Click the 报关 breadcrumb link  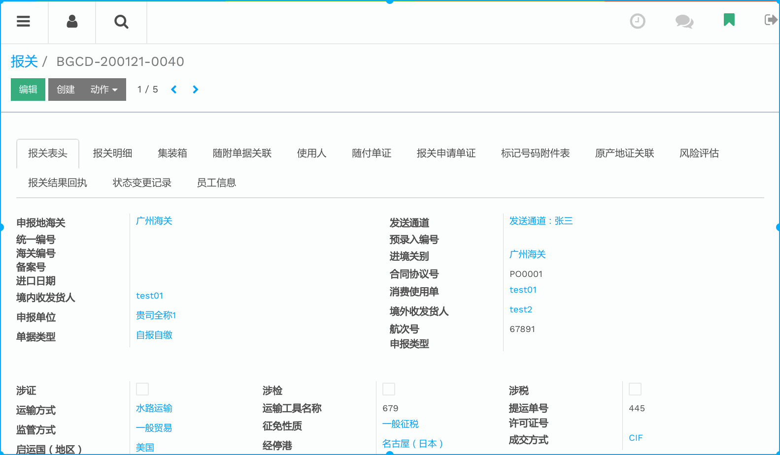(24, 61)
